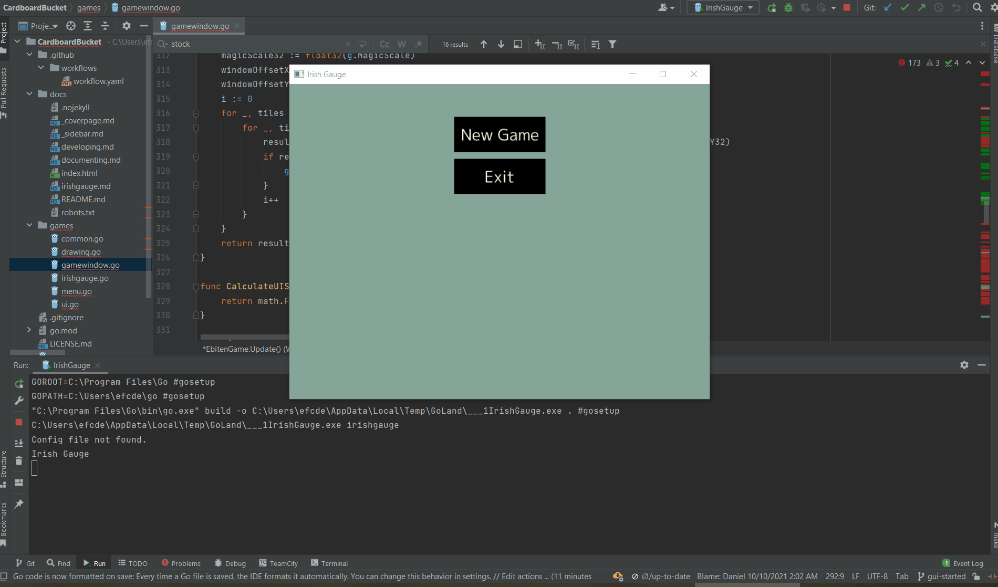Click the Search Everywhere magnifier icon
Viewport: 998px width, 587px height.
coord(977,7)
